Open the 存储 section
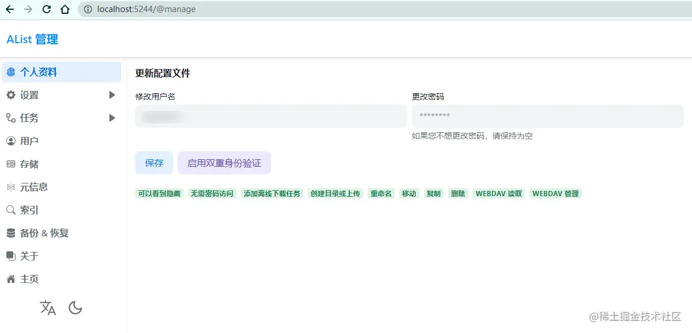 coord(62,164)
